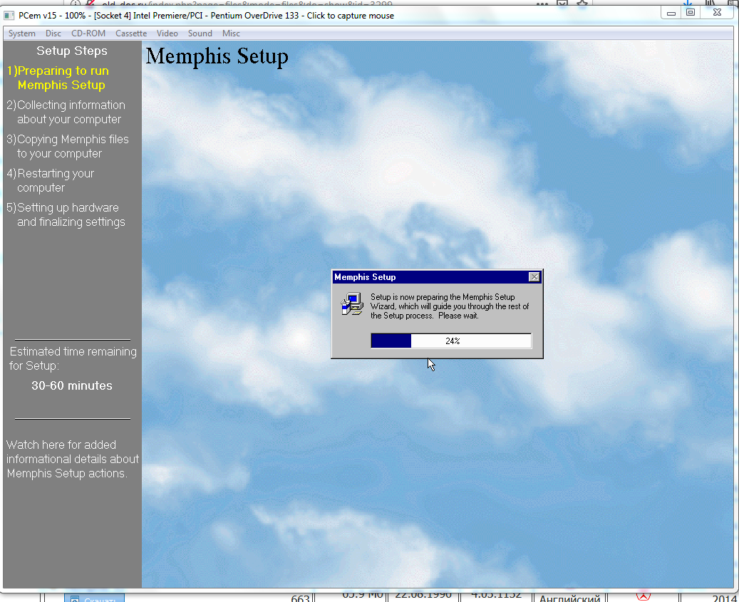Screen dimensions: 739x602
Task: Click 'Setup is now preparing' dialog message
Action: [x=450, y=306]
